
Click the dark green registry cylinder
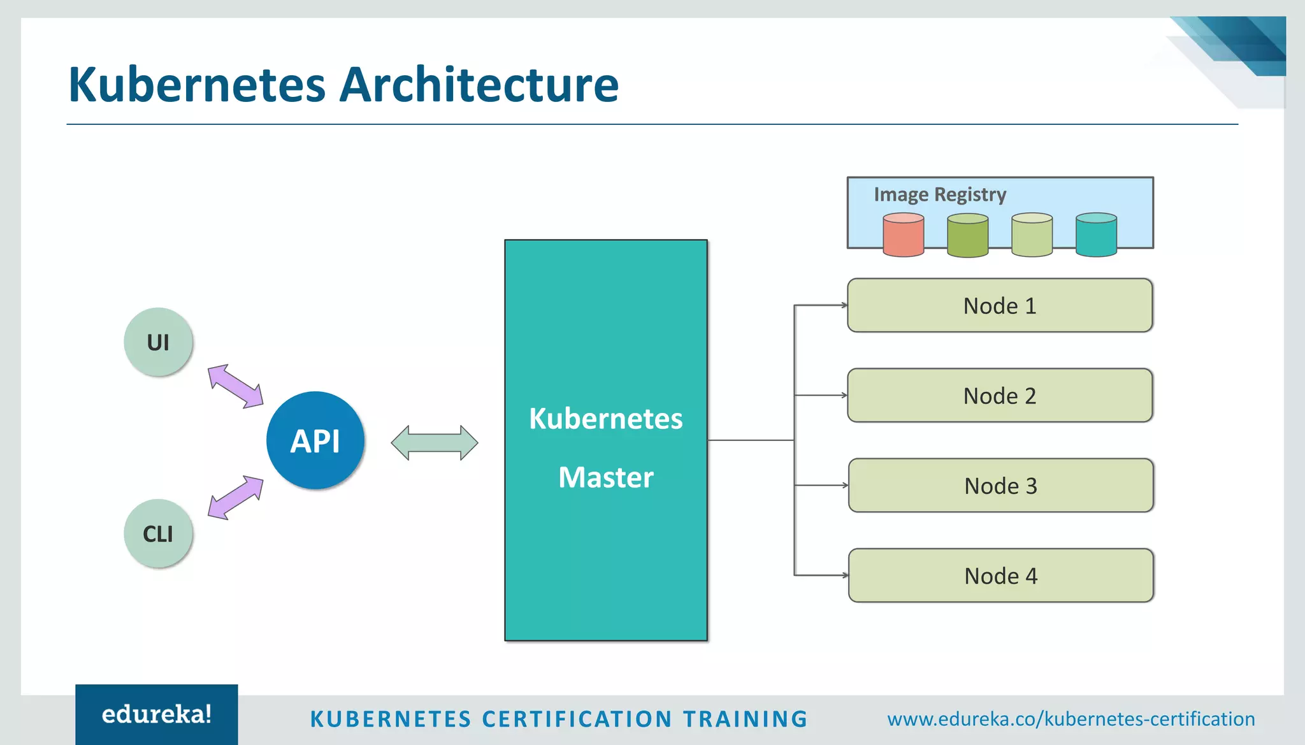[968, 235]
